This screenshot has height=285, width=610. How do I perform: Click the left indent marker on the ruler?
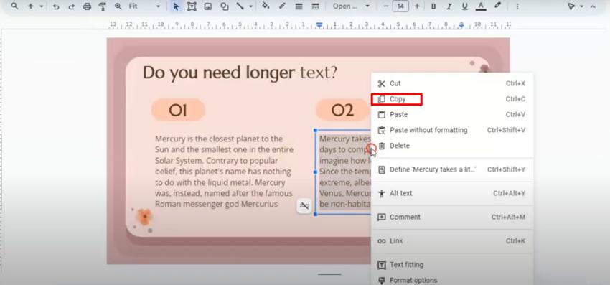[319, 25]
